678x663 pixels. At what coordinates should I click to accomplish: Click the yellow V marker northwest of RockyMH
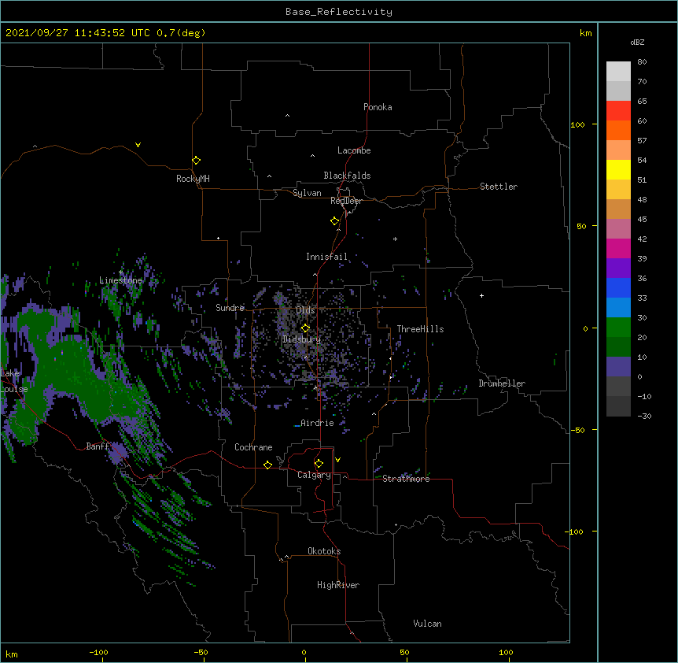coord(138,145)
